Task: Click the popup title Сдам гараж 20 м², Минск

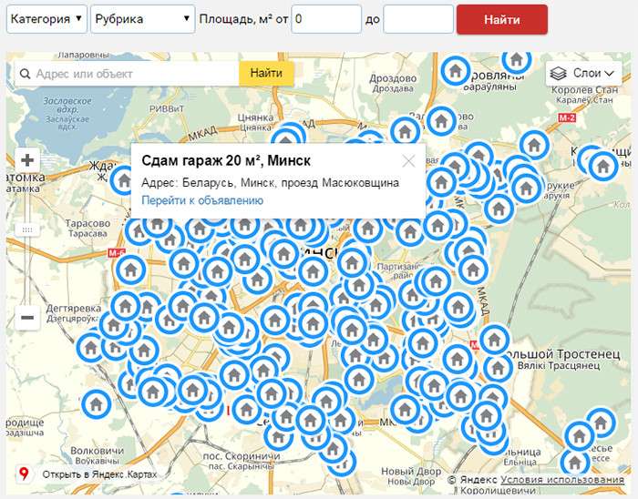Action: [226, 161]
